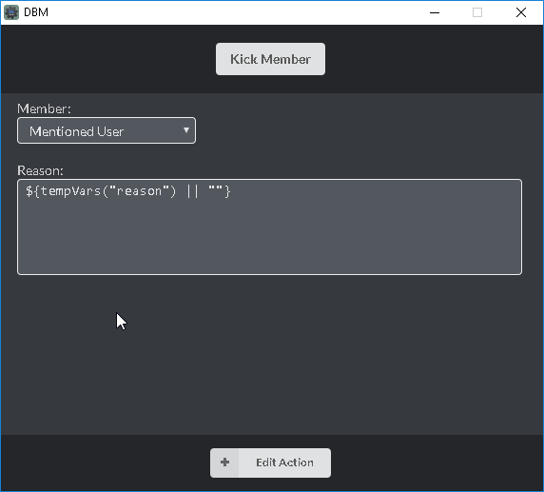
Task: Click dark header area beside Kick Member
Action: pos(434,59)
